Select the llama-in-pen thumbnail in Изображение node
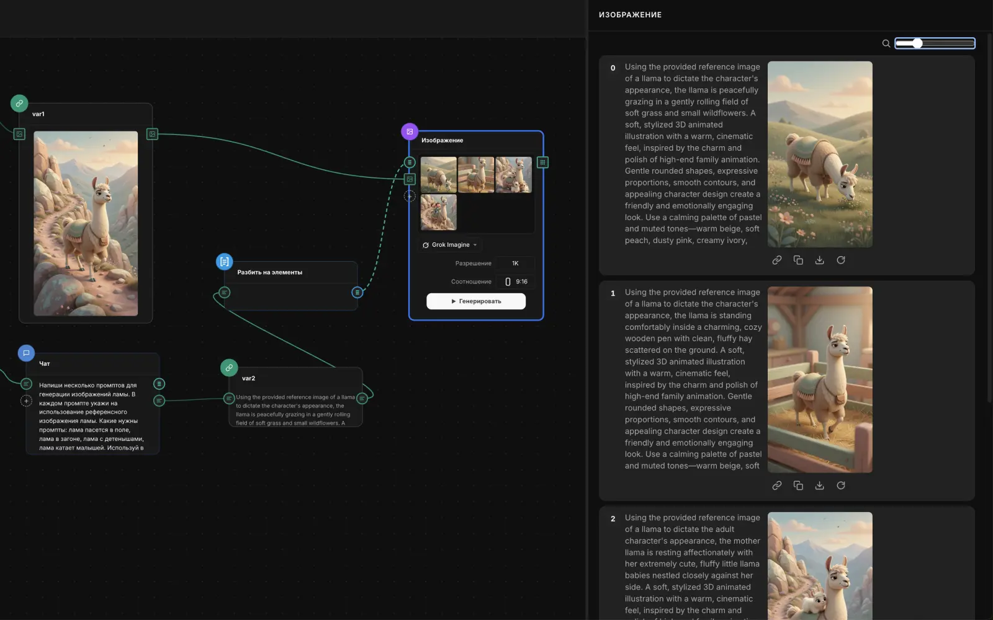This screenshot has width=993, height=620. point(476,175)
